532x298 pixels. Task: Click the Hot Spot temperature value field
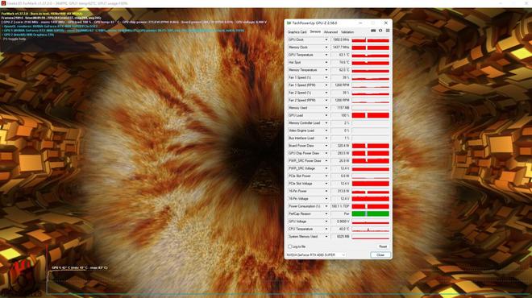point(340,62)
